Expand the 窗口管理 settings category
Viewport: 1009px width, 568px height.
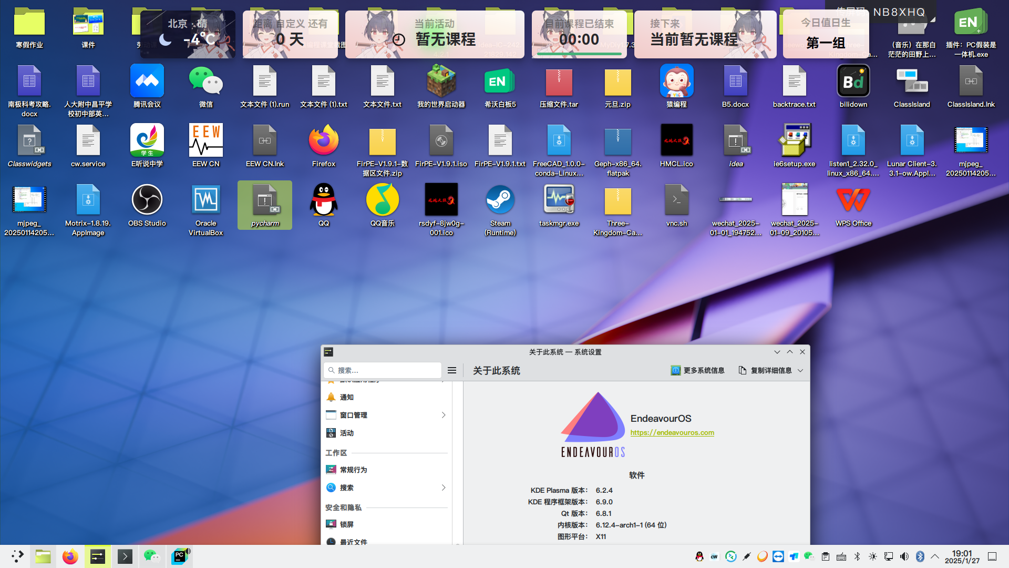click(x=444, y=415)
